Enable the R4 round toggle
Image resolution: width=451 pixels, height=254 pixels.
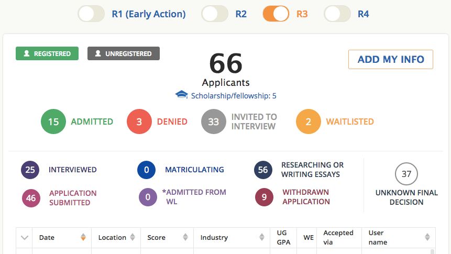click(x=337, y=14)
